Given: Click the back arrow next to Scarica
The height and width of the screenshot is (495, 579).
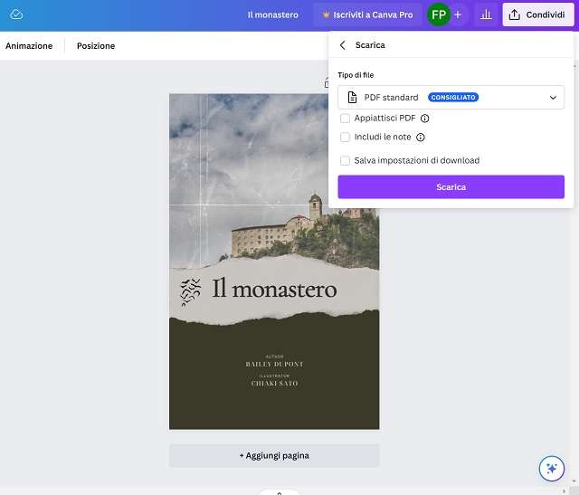Looking at the screenshot, I should 342,45.
